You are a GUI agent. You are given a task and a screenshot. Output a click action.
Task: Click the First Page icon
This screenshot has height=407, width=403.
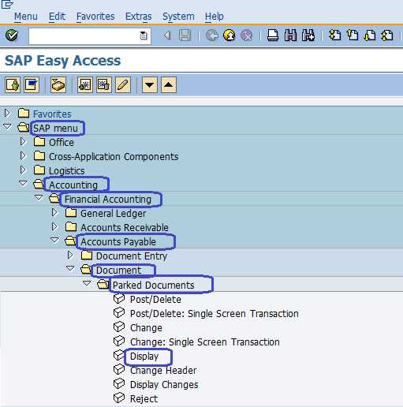click(x=334, y=35)
